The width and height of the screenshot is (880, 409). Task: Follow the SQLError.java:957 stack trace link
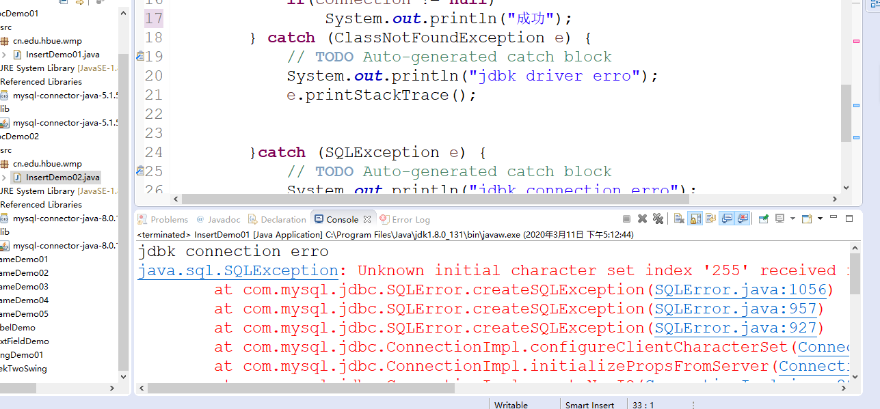736,309
